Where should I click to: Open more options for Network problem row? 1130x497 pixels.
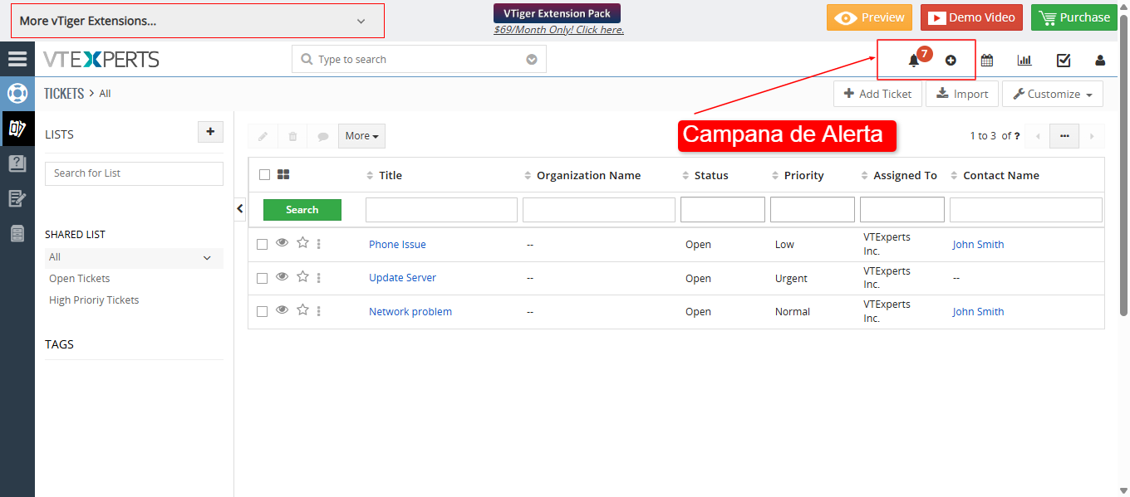pos(319,311)
